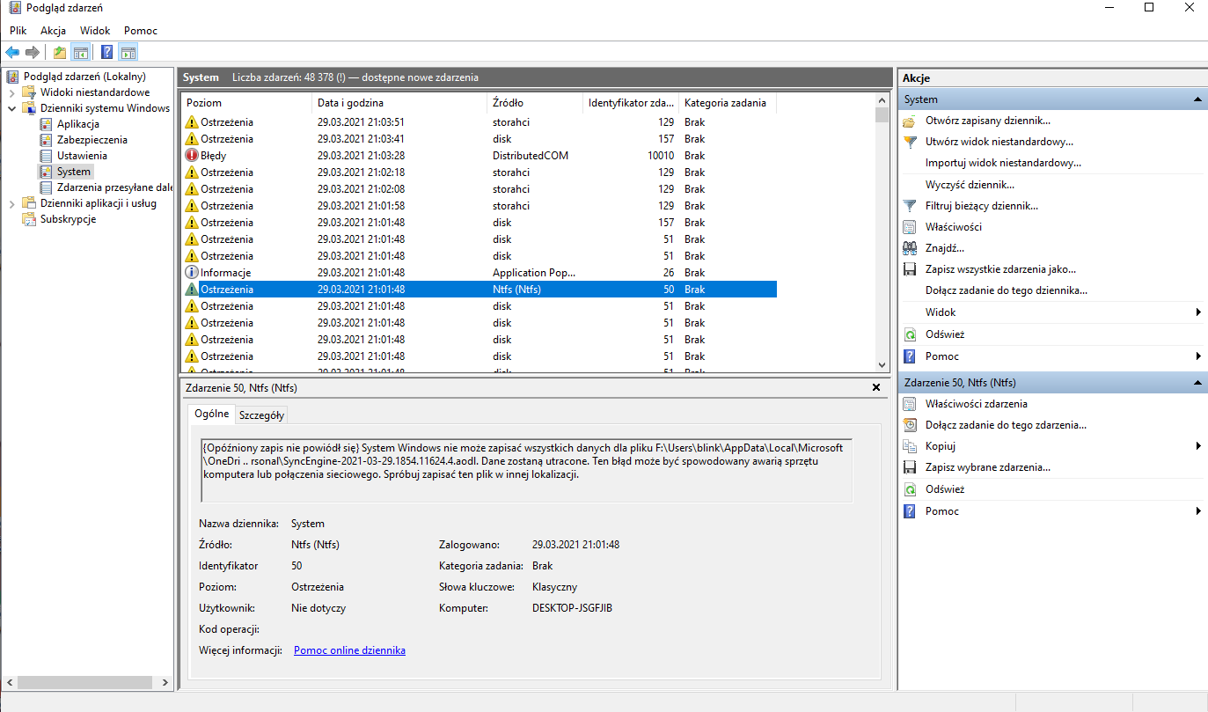The width and height of the screenshot is (1208, 712).
Task: Toggle the console tree toolbar icon
Action: coord(81,52)
